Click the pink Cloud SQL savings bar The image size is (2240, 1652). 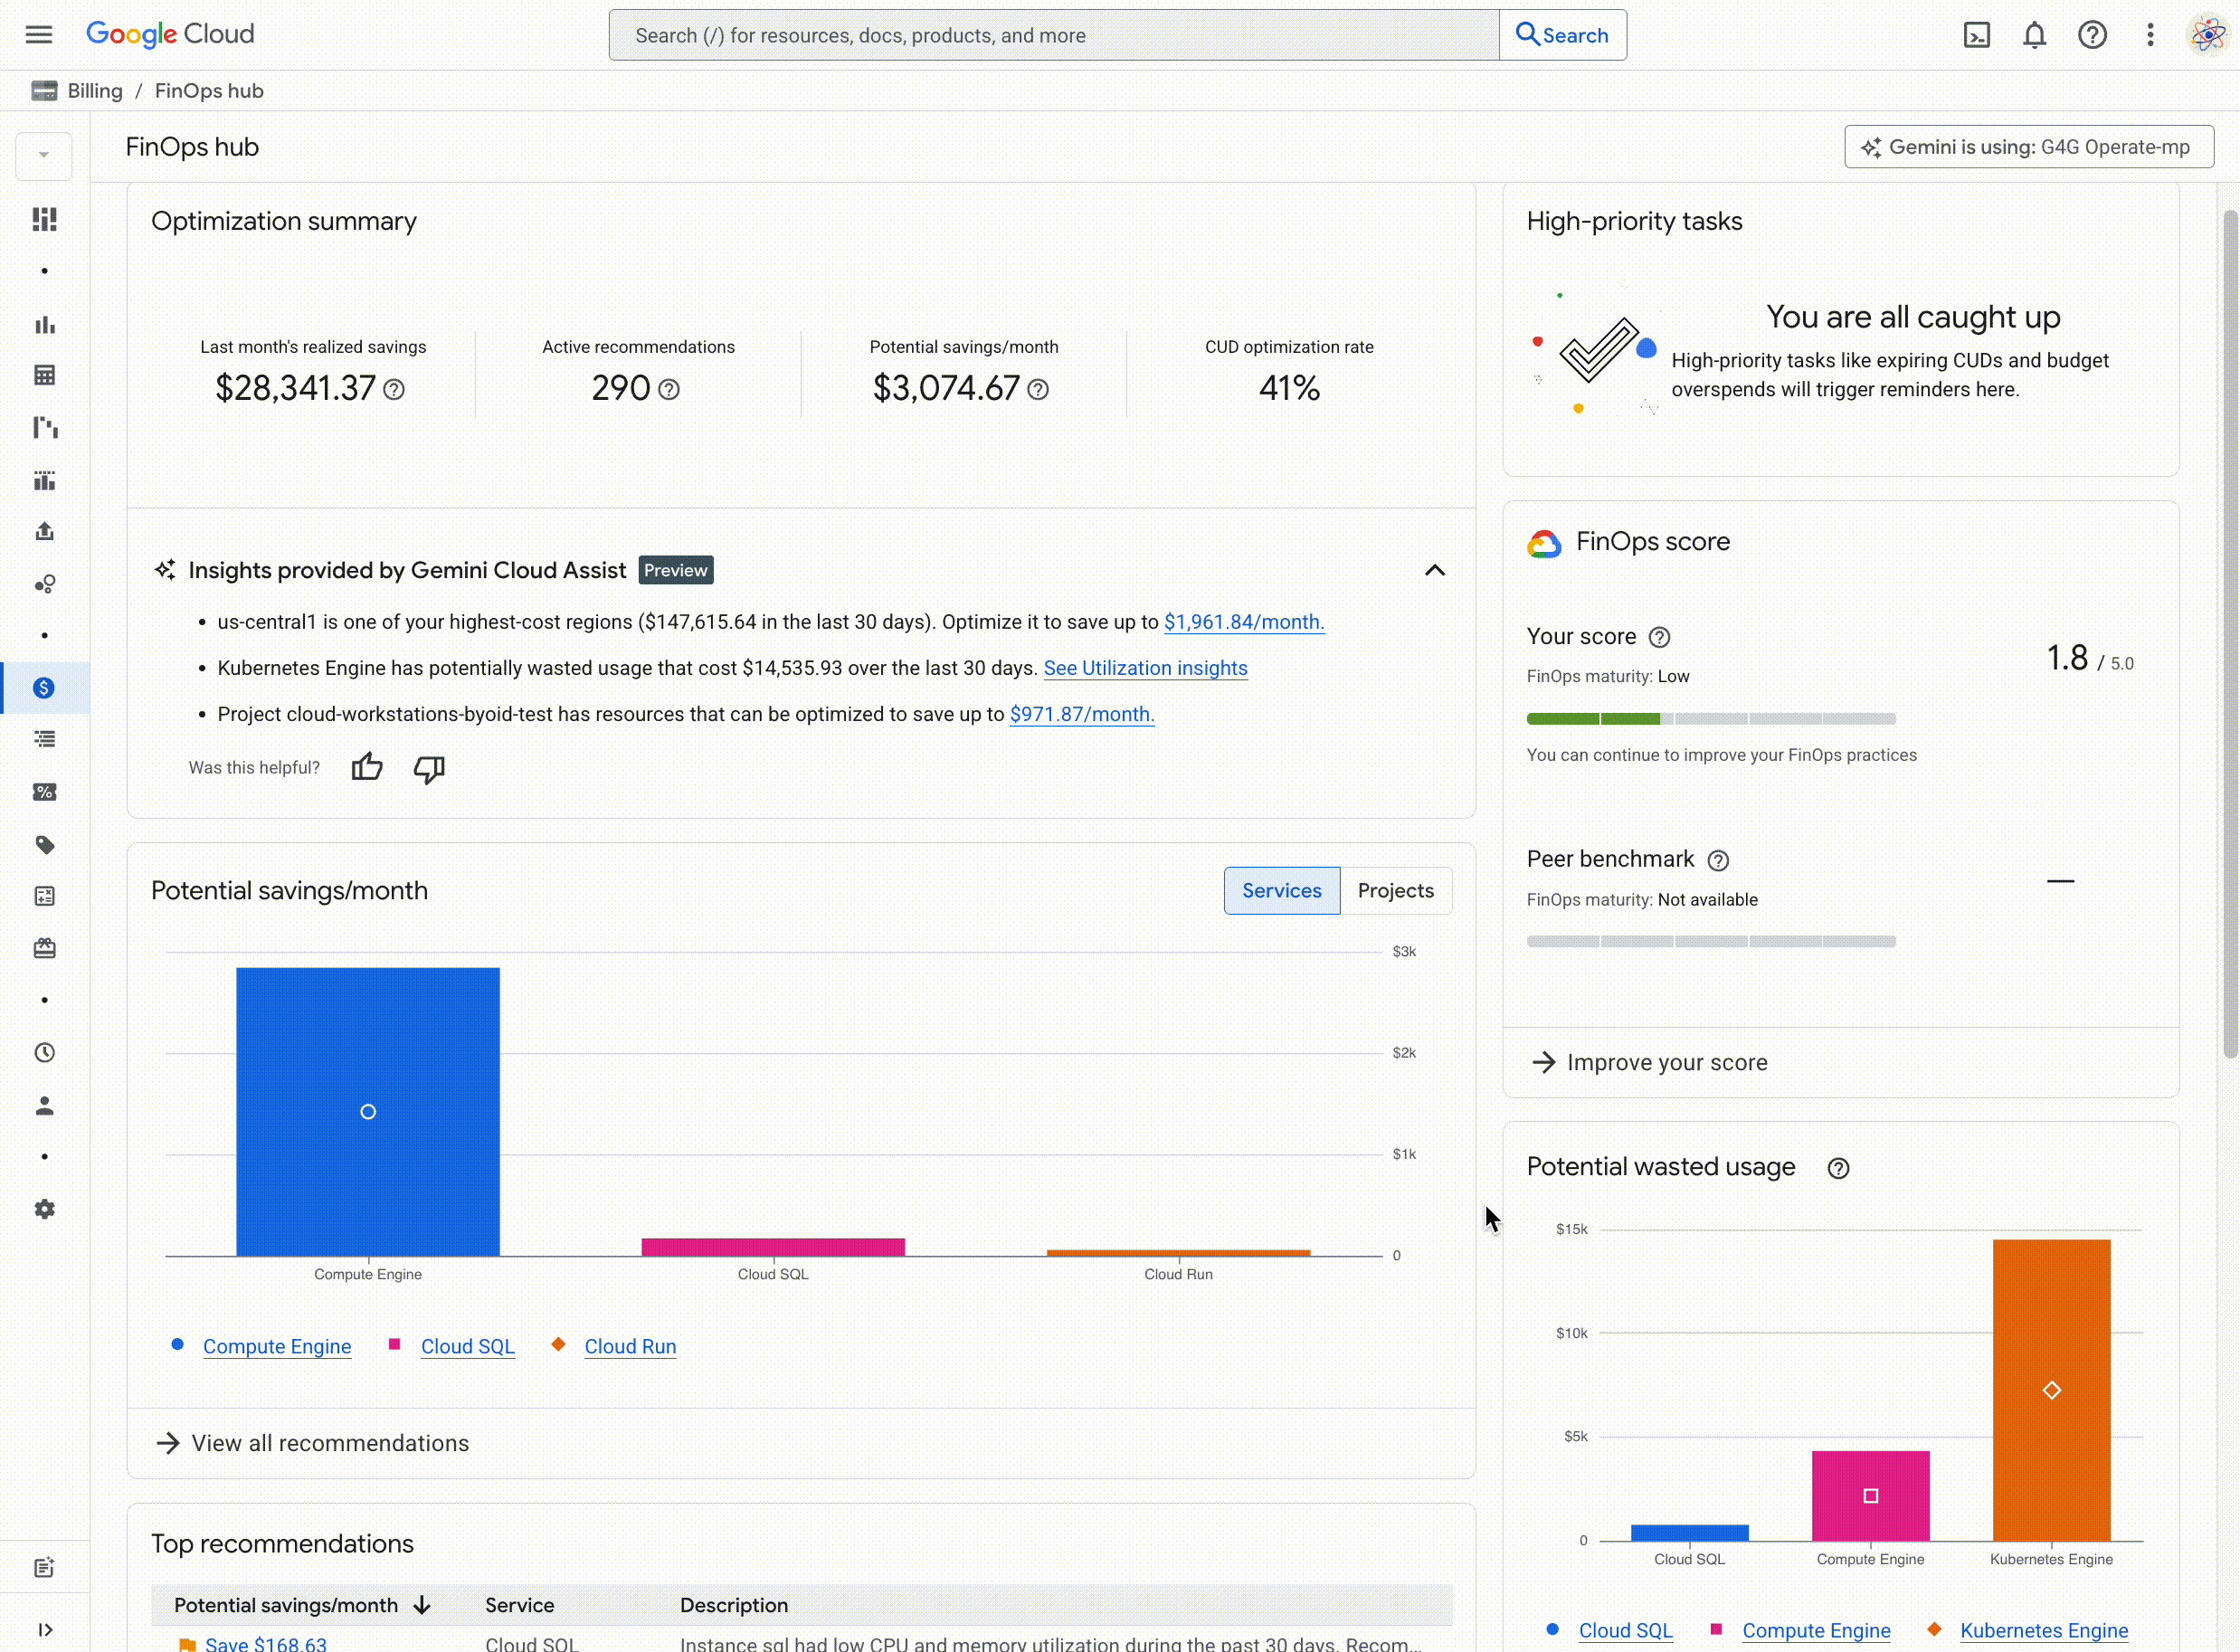click(773, 1247)
